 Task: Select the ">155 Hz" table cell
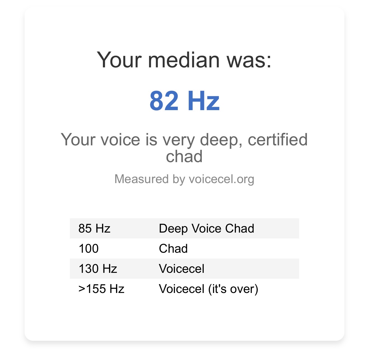click(x=101, y=289)
